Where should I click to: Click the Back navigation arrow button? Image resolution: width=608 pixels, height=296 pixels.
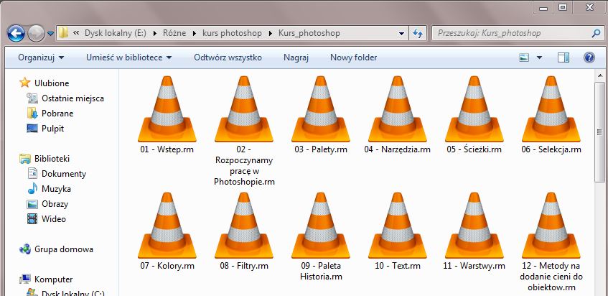click(x=17, y=33)
